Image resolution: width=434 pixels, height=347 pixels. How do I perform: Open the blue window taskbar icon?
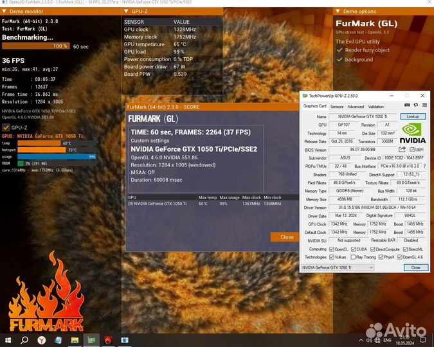point(125,340)
